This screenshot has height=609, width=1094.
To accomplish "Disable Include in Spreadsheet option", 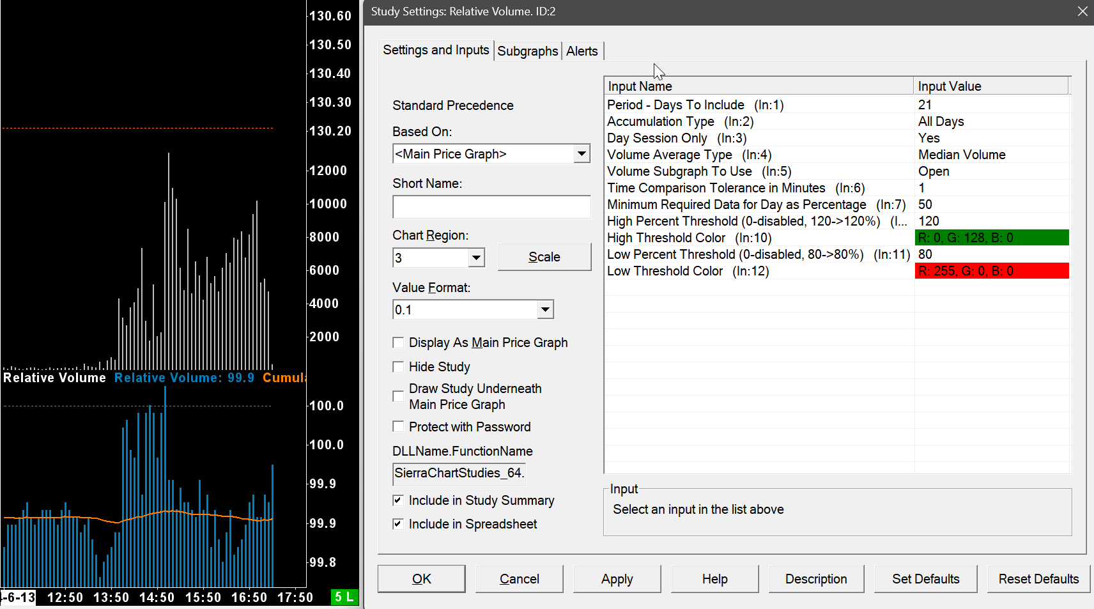I will [x=398, y=524].
